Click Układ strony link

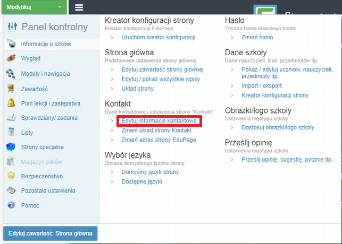point(137,89)
